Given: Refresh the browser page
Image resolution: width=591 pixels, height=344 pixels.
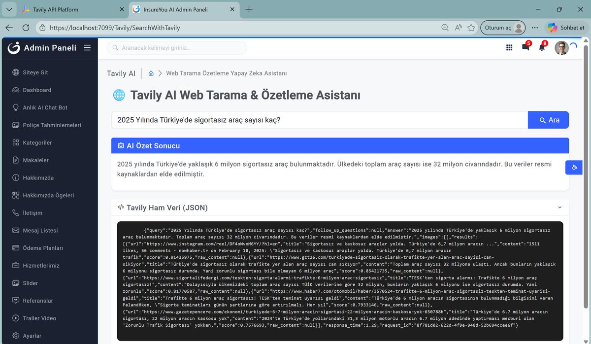Looking at the screenshot, I should click(26, 28).
